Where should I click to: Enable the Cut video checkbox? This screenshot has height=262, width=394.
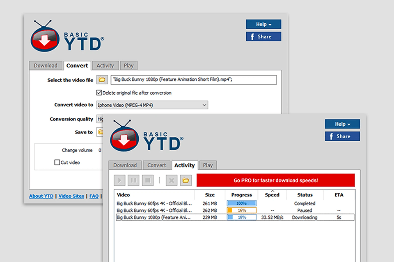pyautogui.click(x=57, y=162)
